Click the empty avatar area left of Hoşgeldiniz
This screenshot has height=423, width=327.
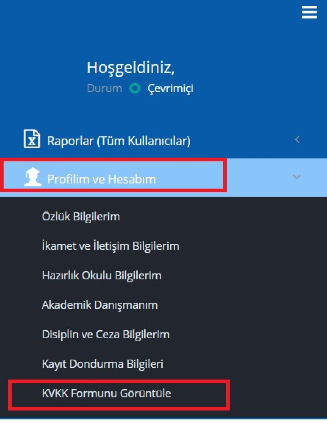pos(48,77)
